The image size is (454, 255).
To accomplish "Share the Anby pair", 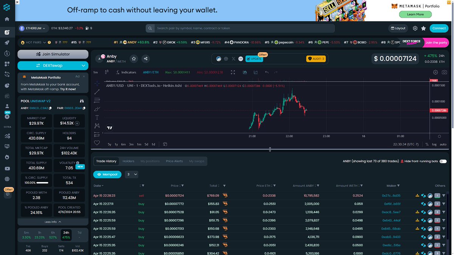I will (146, 59).
